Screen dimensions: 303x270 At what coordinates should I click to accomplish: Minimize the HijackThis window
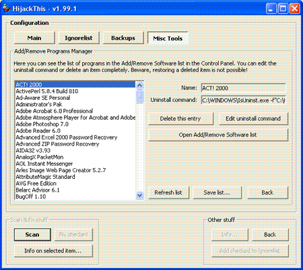tap(271, 9)
